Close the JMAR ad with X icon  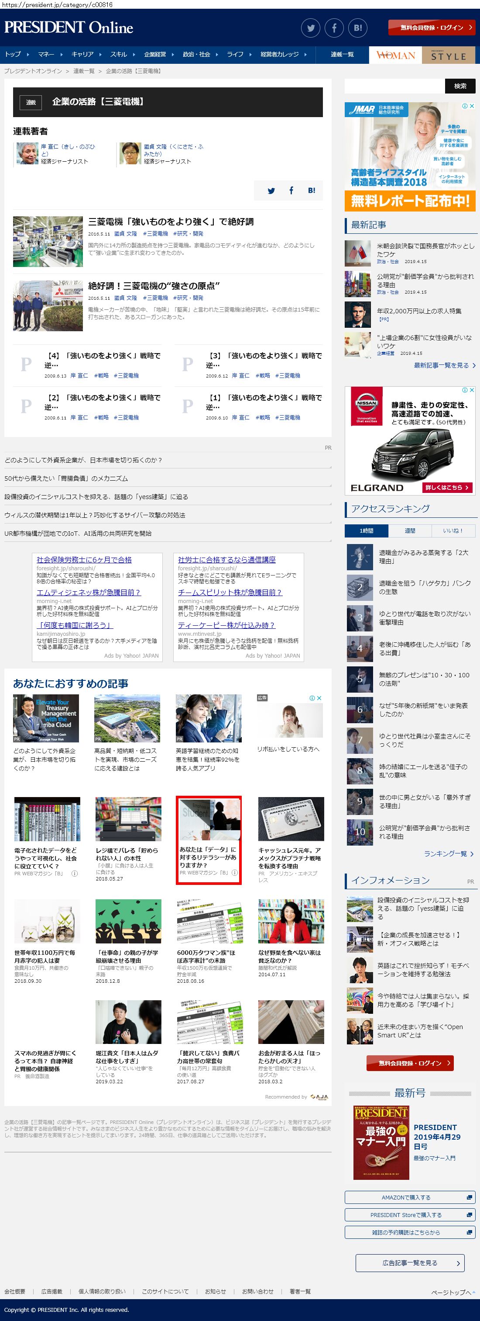(x=472, y=106)
